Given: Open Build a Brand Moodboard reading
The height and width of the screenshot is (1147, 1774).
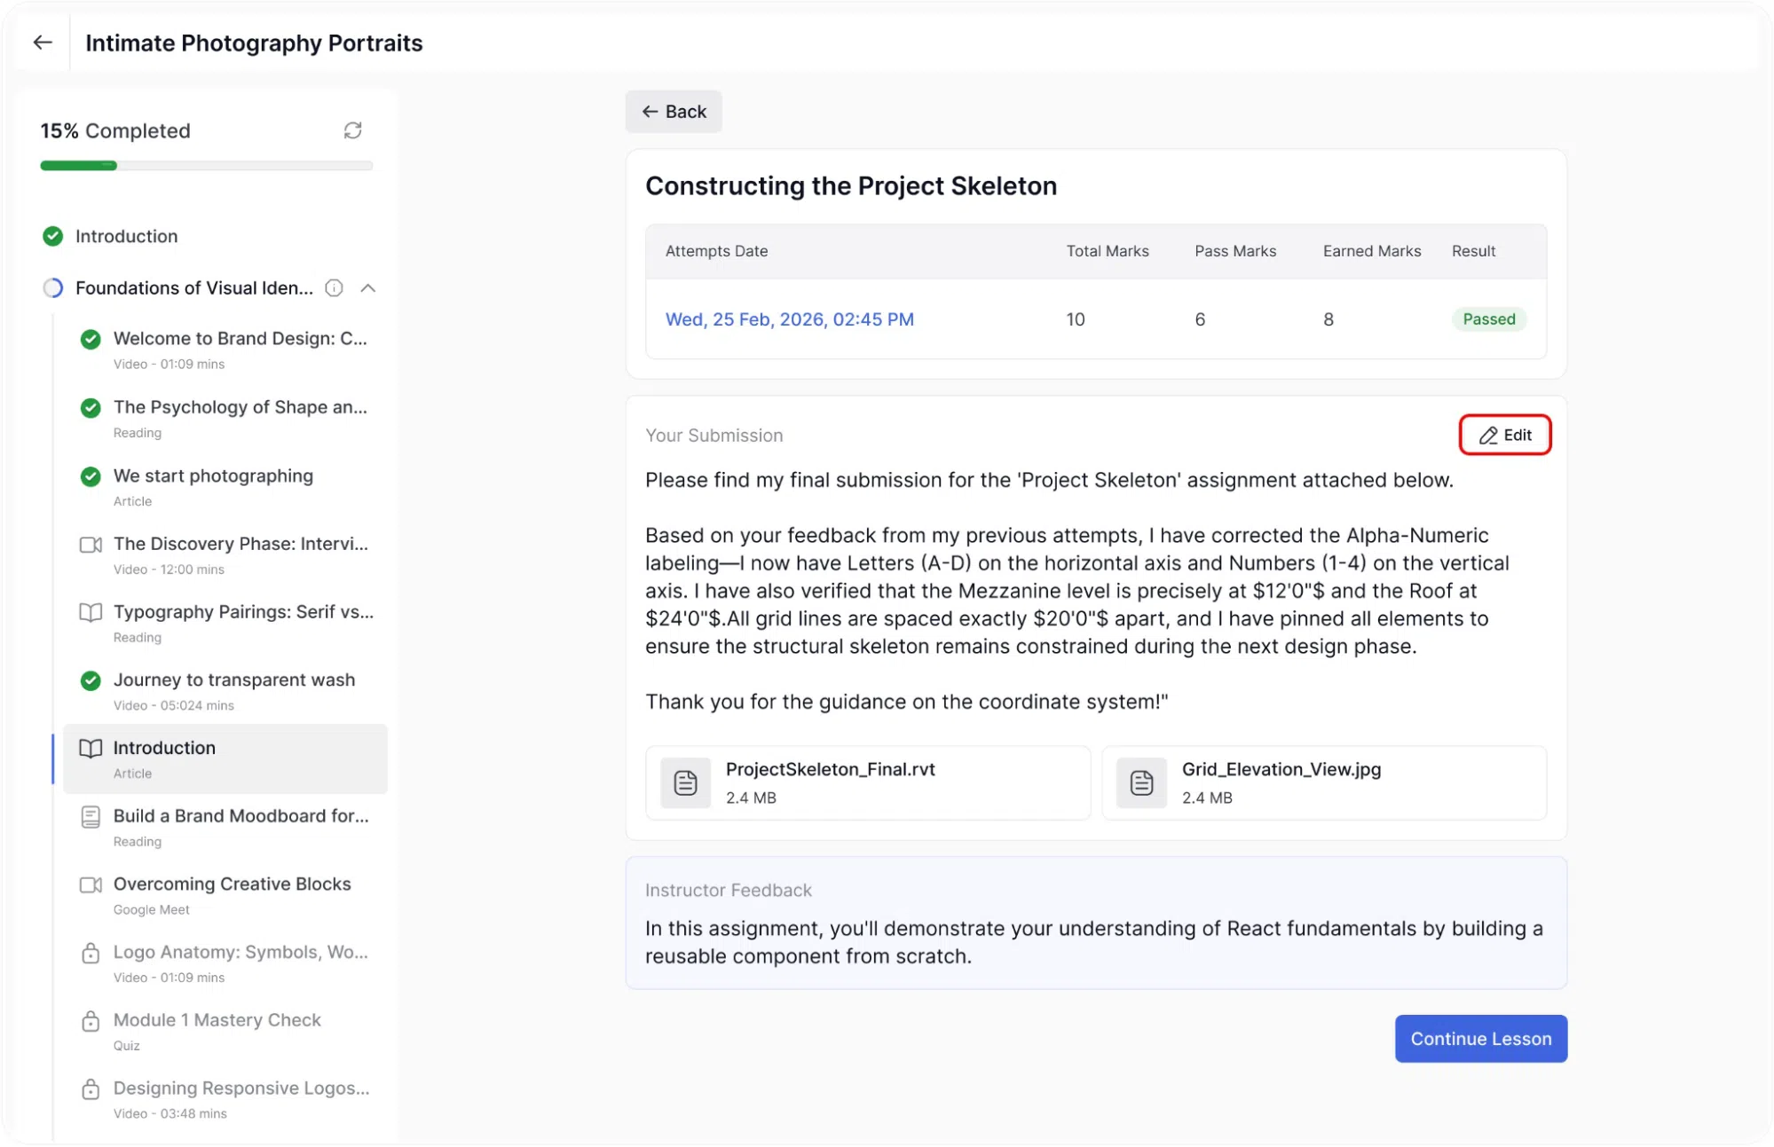Looking at the screenshot, I should coord(225,828).
